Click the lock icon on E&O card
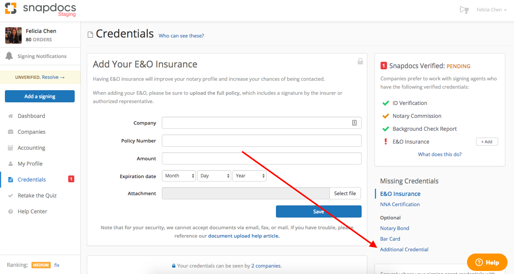The image size is (514, 274). 360,61
